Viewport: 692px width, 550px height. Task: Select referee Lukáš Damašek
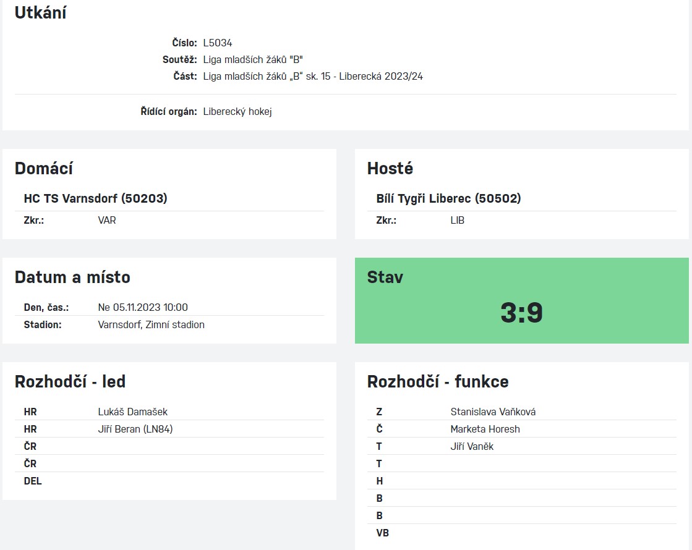click(132, 412)
